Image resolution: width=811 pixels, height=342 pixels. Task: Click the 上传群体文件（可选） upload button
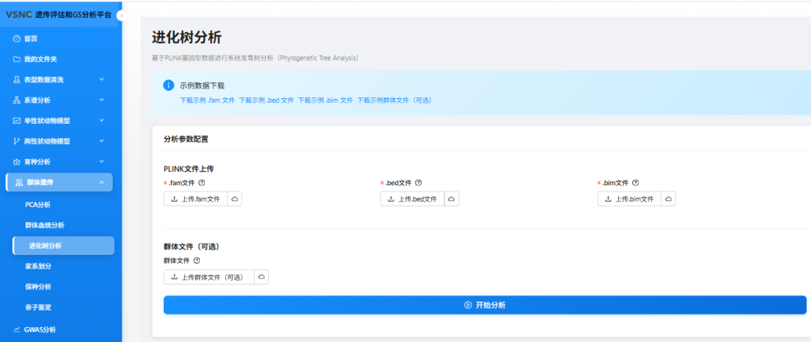tap(209, 277)
